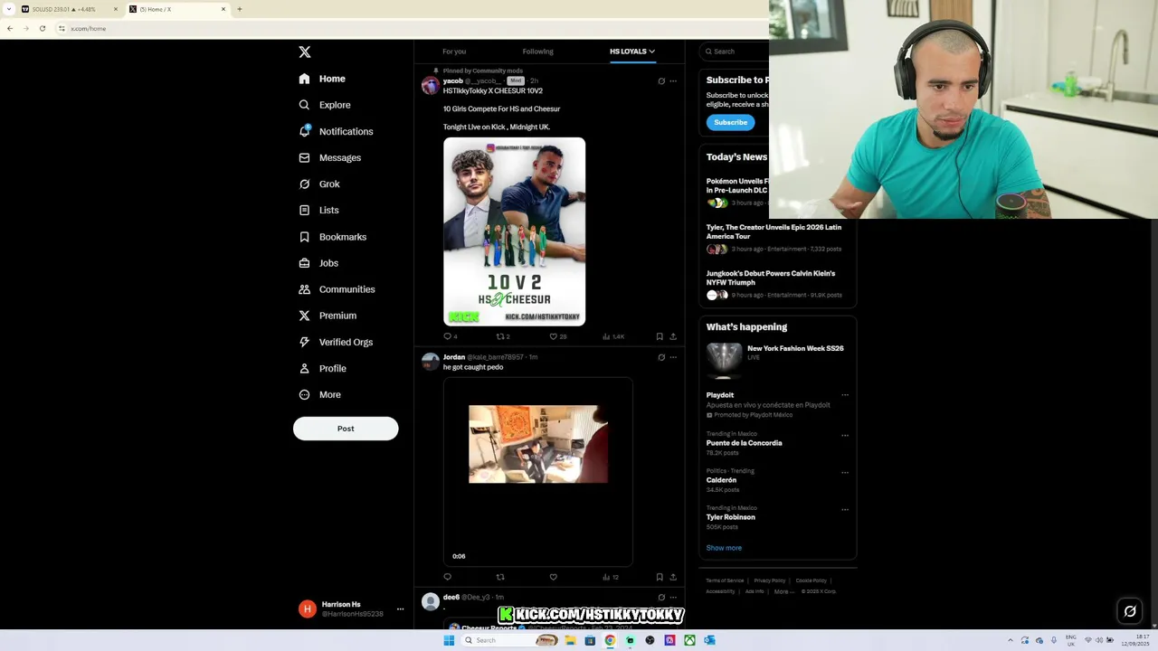Open more options for Puente de la Concordia trend
Screen dimensions: 1158x651
pyautogui.click(x=845, y=435)
